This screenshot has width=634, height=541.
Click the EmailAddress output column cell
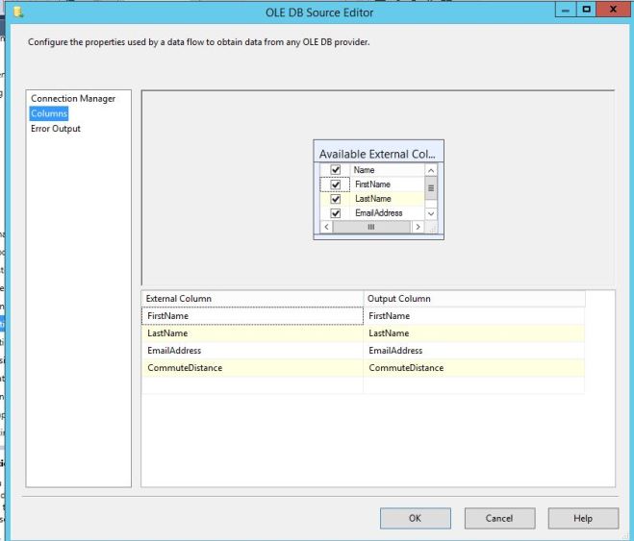[473, 351]
